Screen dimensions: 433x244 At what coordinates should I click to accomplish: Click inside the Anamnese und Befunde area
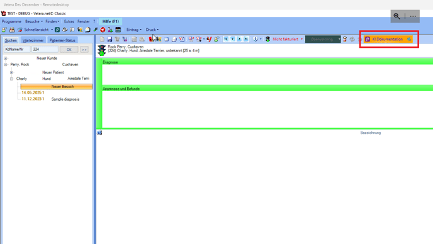pos(267,109)
